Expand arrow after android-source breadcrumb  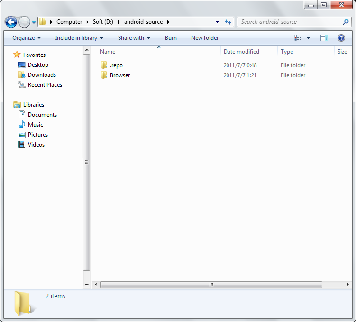coord(168,22)
